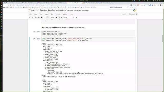Open the Demo Clusters bookmark
The height and width of the screenshot is (92, 164).
coord(27,7)
